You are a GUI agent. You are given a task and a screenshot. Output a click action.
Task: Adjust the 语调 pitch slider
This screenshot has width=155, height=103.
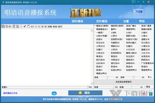pos(133,77)
